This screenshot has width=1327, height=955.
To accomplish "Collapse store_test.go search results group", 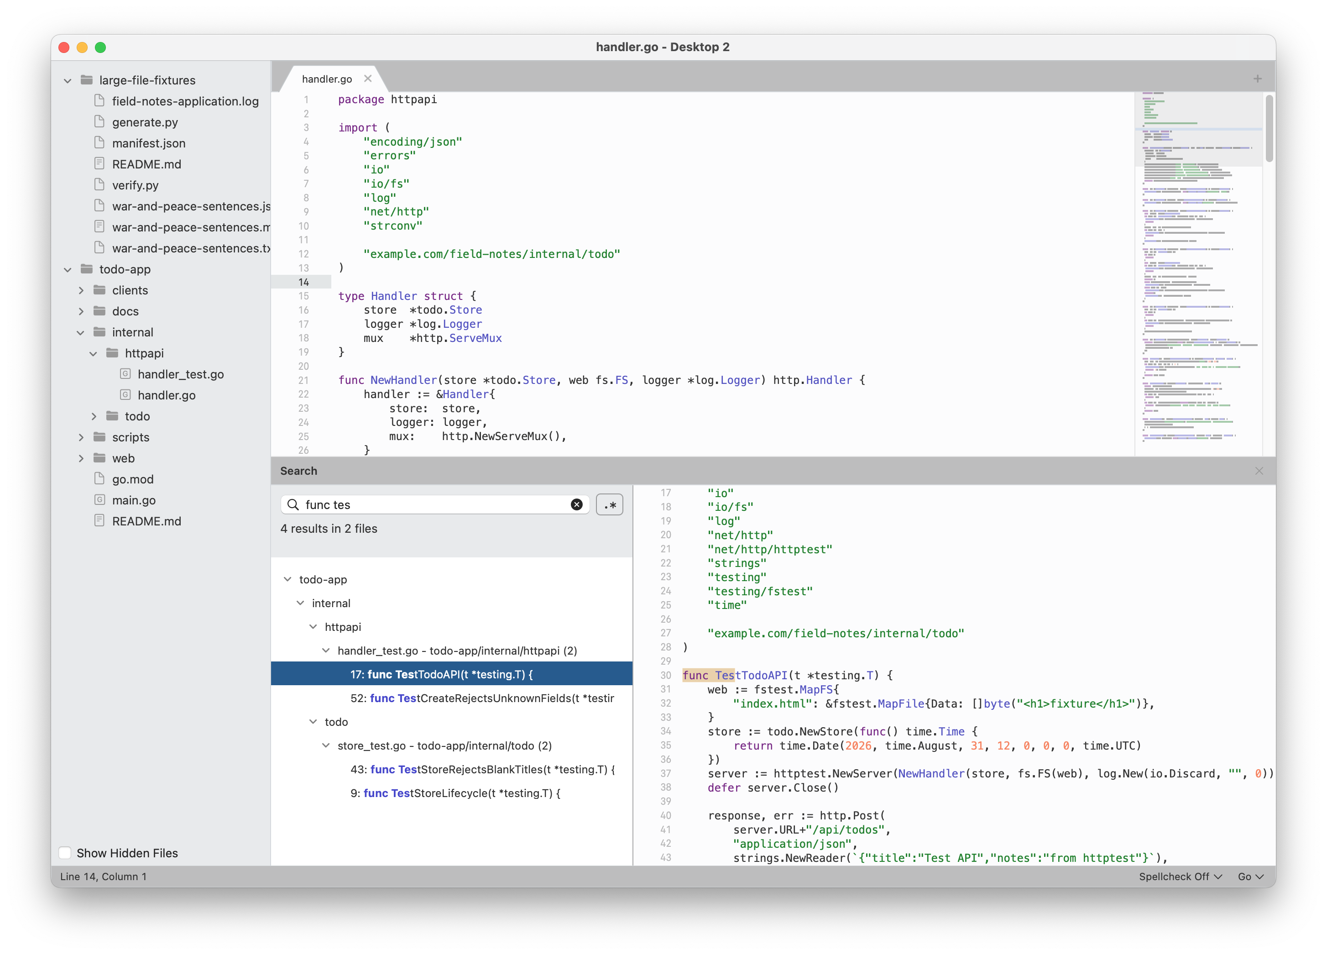I will (326, 745).
